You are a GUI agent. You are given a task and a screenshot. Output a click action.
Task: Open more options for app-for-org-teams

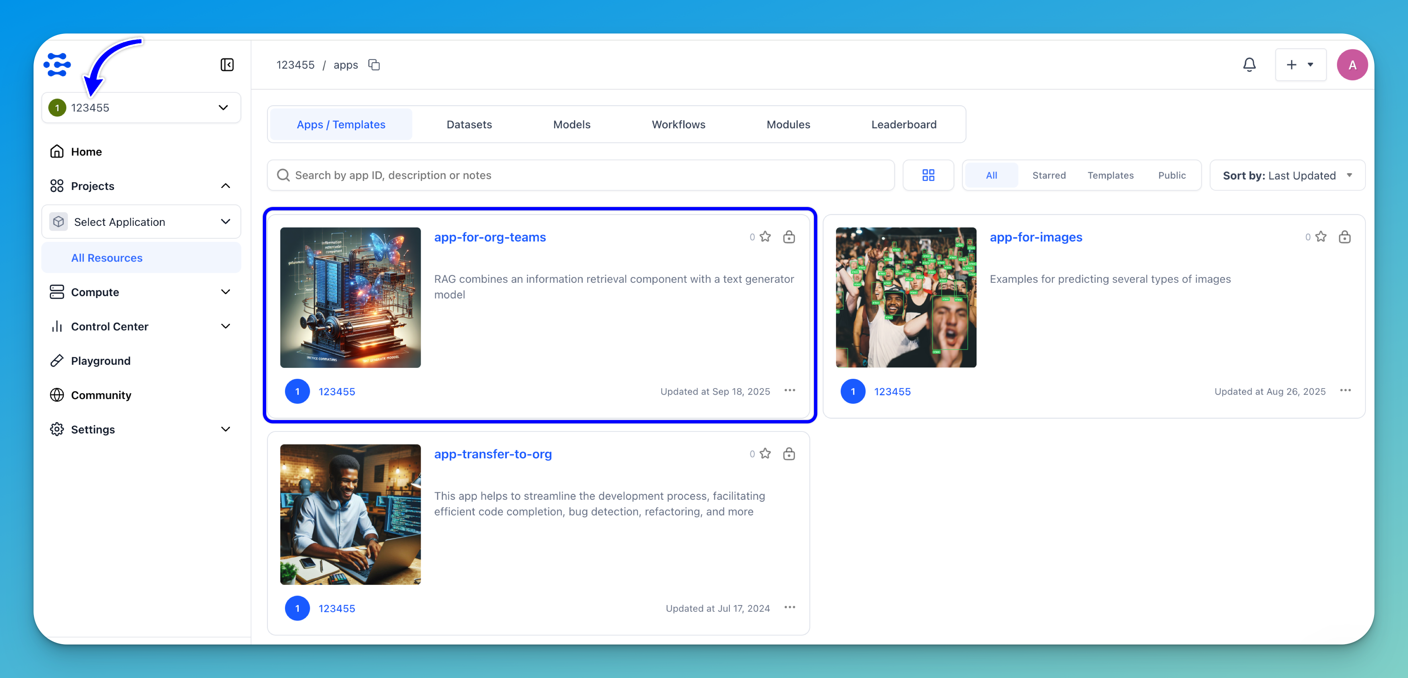[790, 391]
